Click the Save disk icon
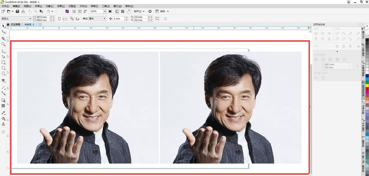The width and height of the screenshot is (369, 176). (x=18, y=11)
